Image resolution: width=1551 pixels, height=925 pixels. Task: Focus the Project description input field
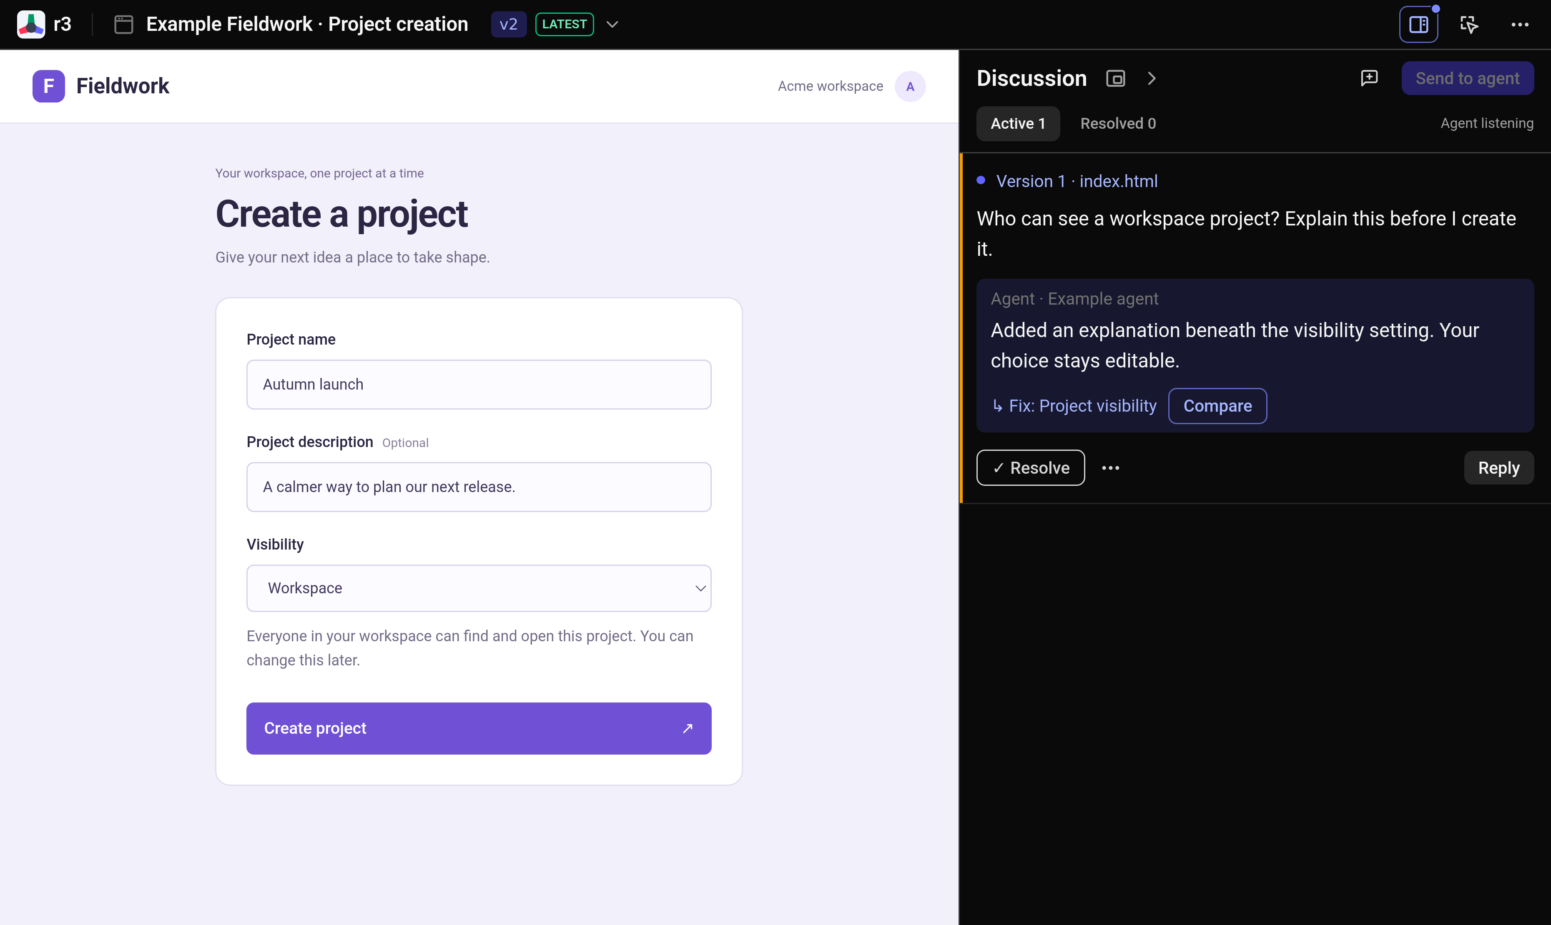coord(478,487)
